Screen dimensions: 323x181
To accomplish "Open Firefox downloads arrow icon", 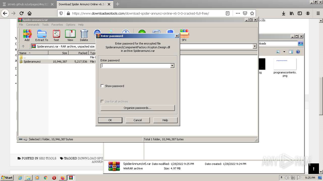I will point(284,13).
